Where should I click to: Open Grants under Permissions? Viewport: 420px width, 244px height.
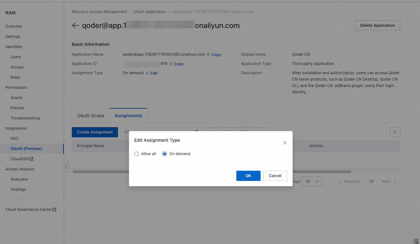click(x=17, y=98)
